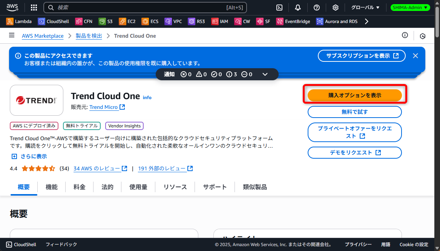Click the AWS にデプロイ済み badge

[34, 126]
